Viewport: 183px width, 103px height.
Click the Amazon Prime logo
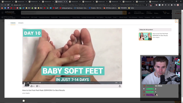click(x=10, y=13)
